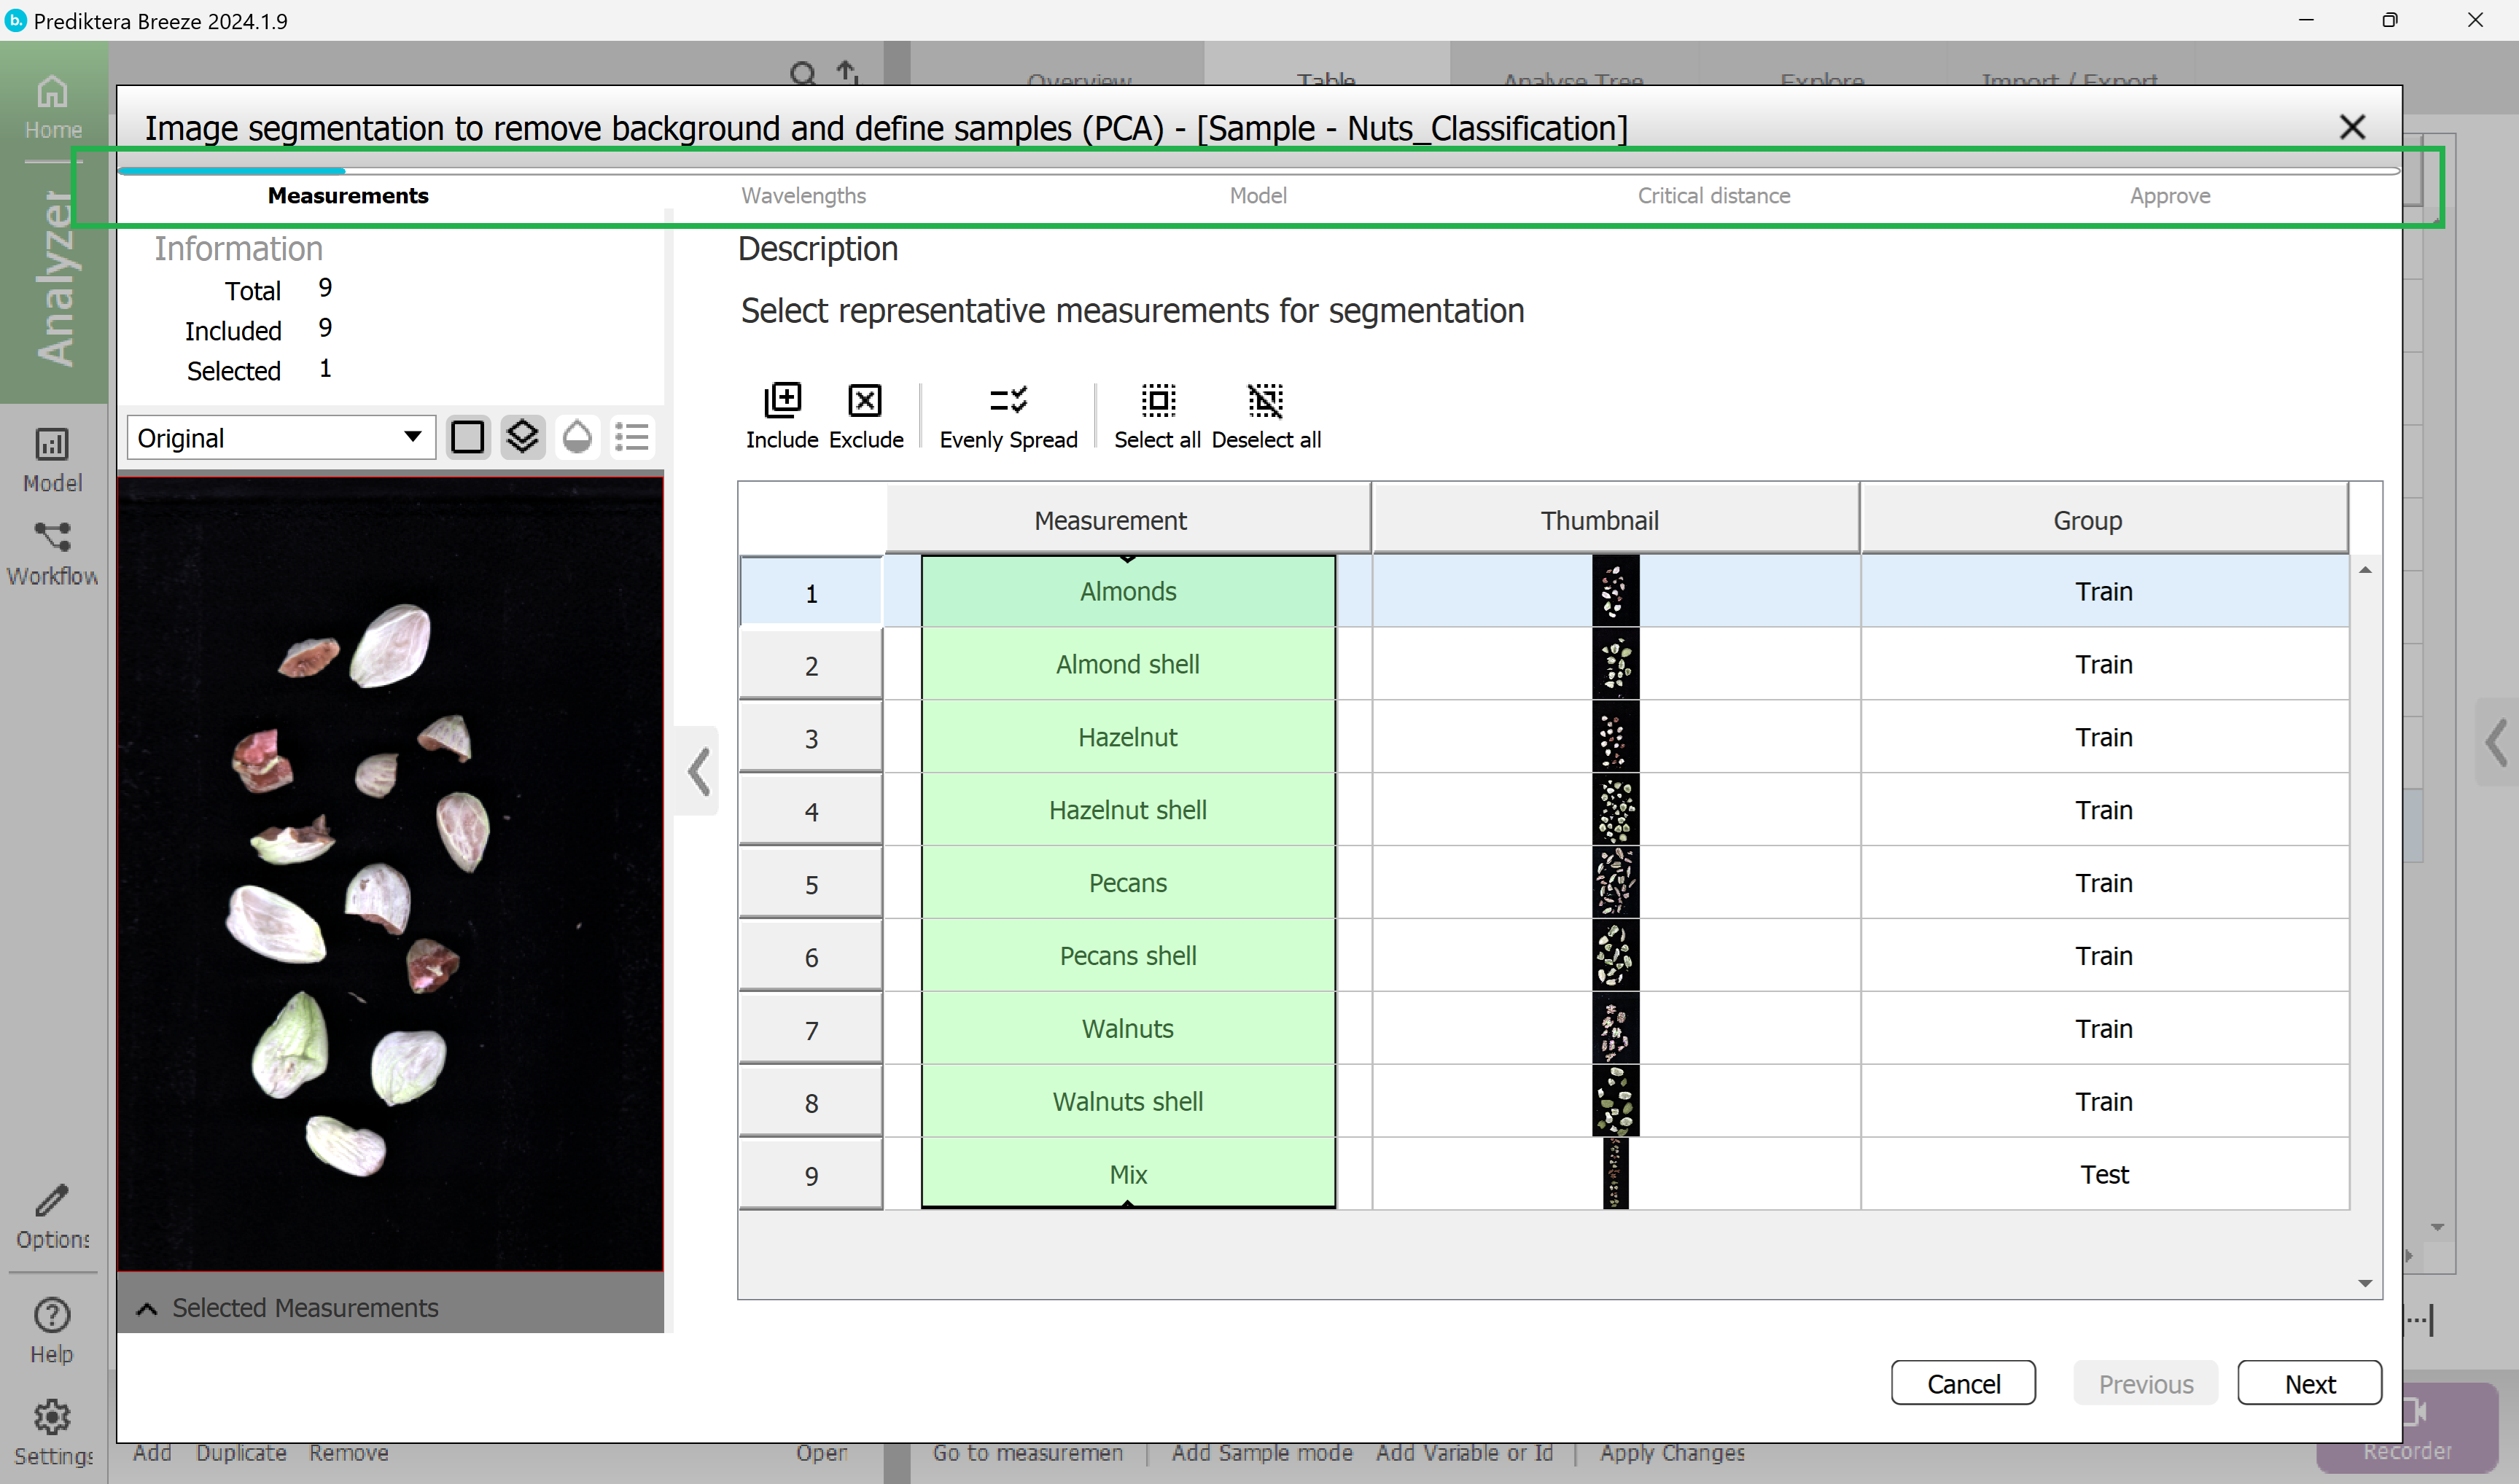Switch to the Approve step tab
2519x1484 pixels.
click(x=2170, y=196)
